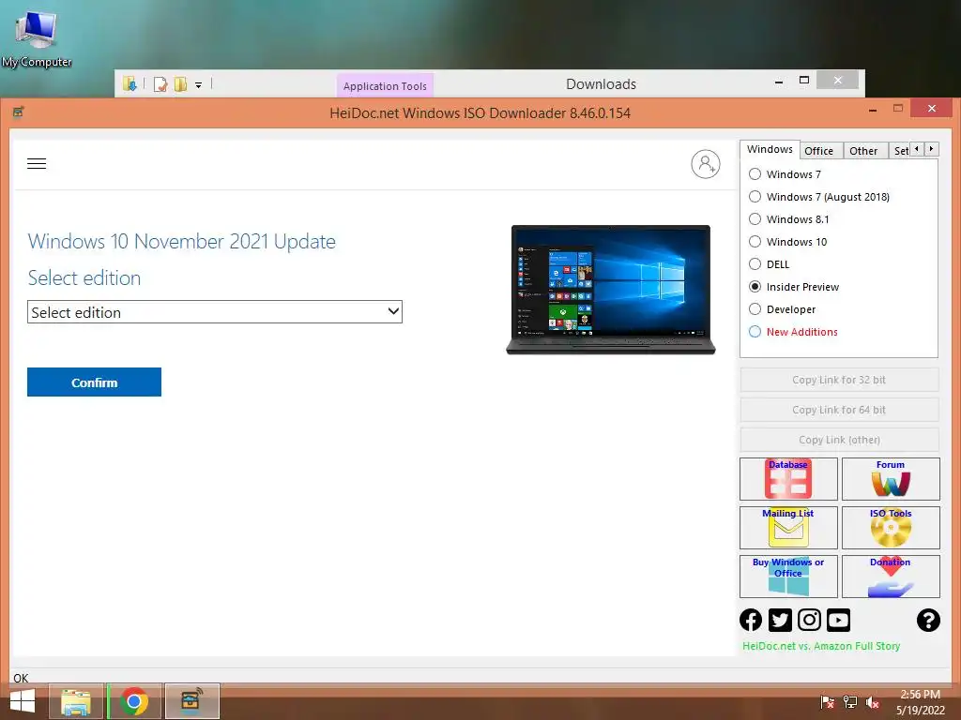Click Windows 10 November 2021 Update heading
The width and height of the screenshot is (961, 720).
[182, 241]
